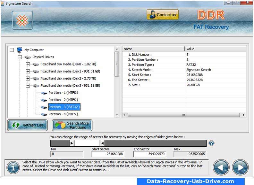Click the End Sector input field
This screenshot has height=185, width=254.
coord(150,154)
